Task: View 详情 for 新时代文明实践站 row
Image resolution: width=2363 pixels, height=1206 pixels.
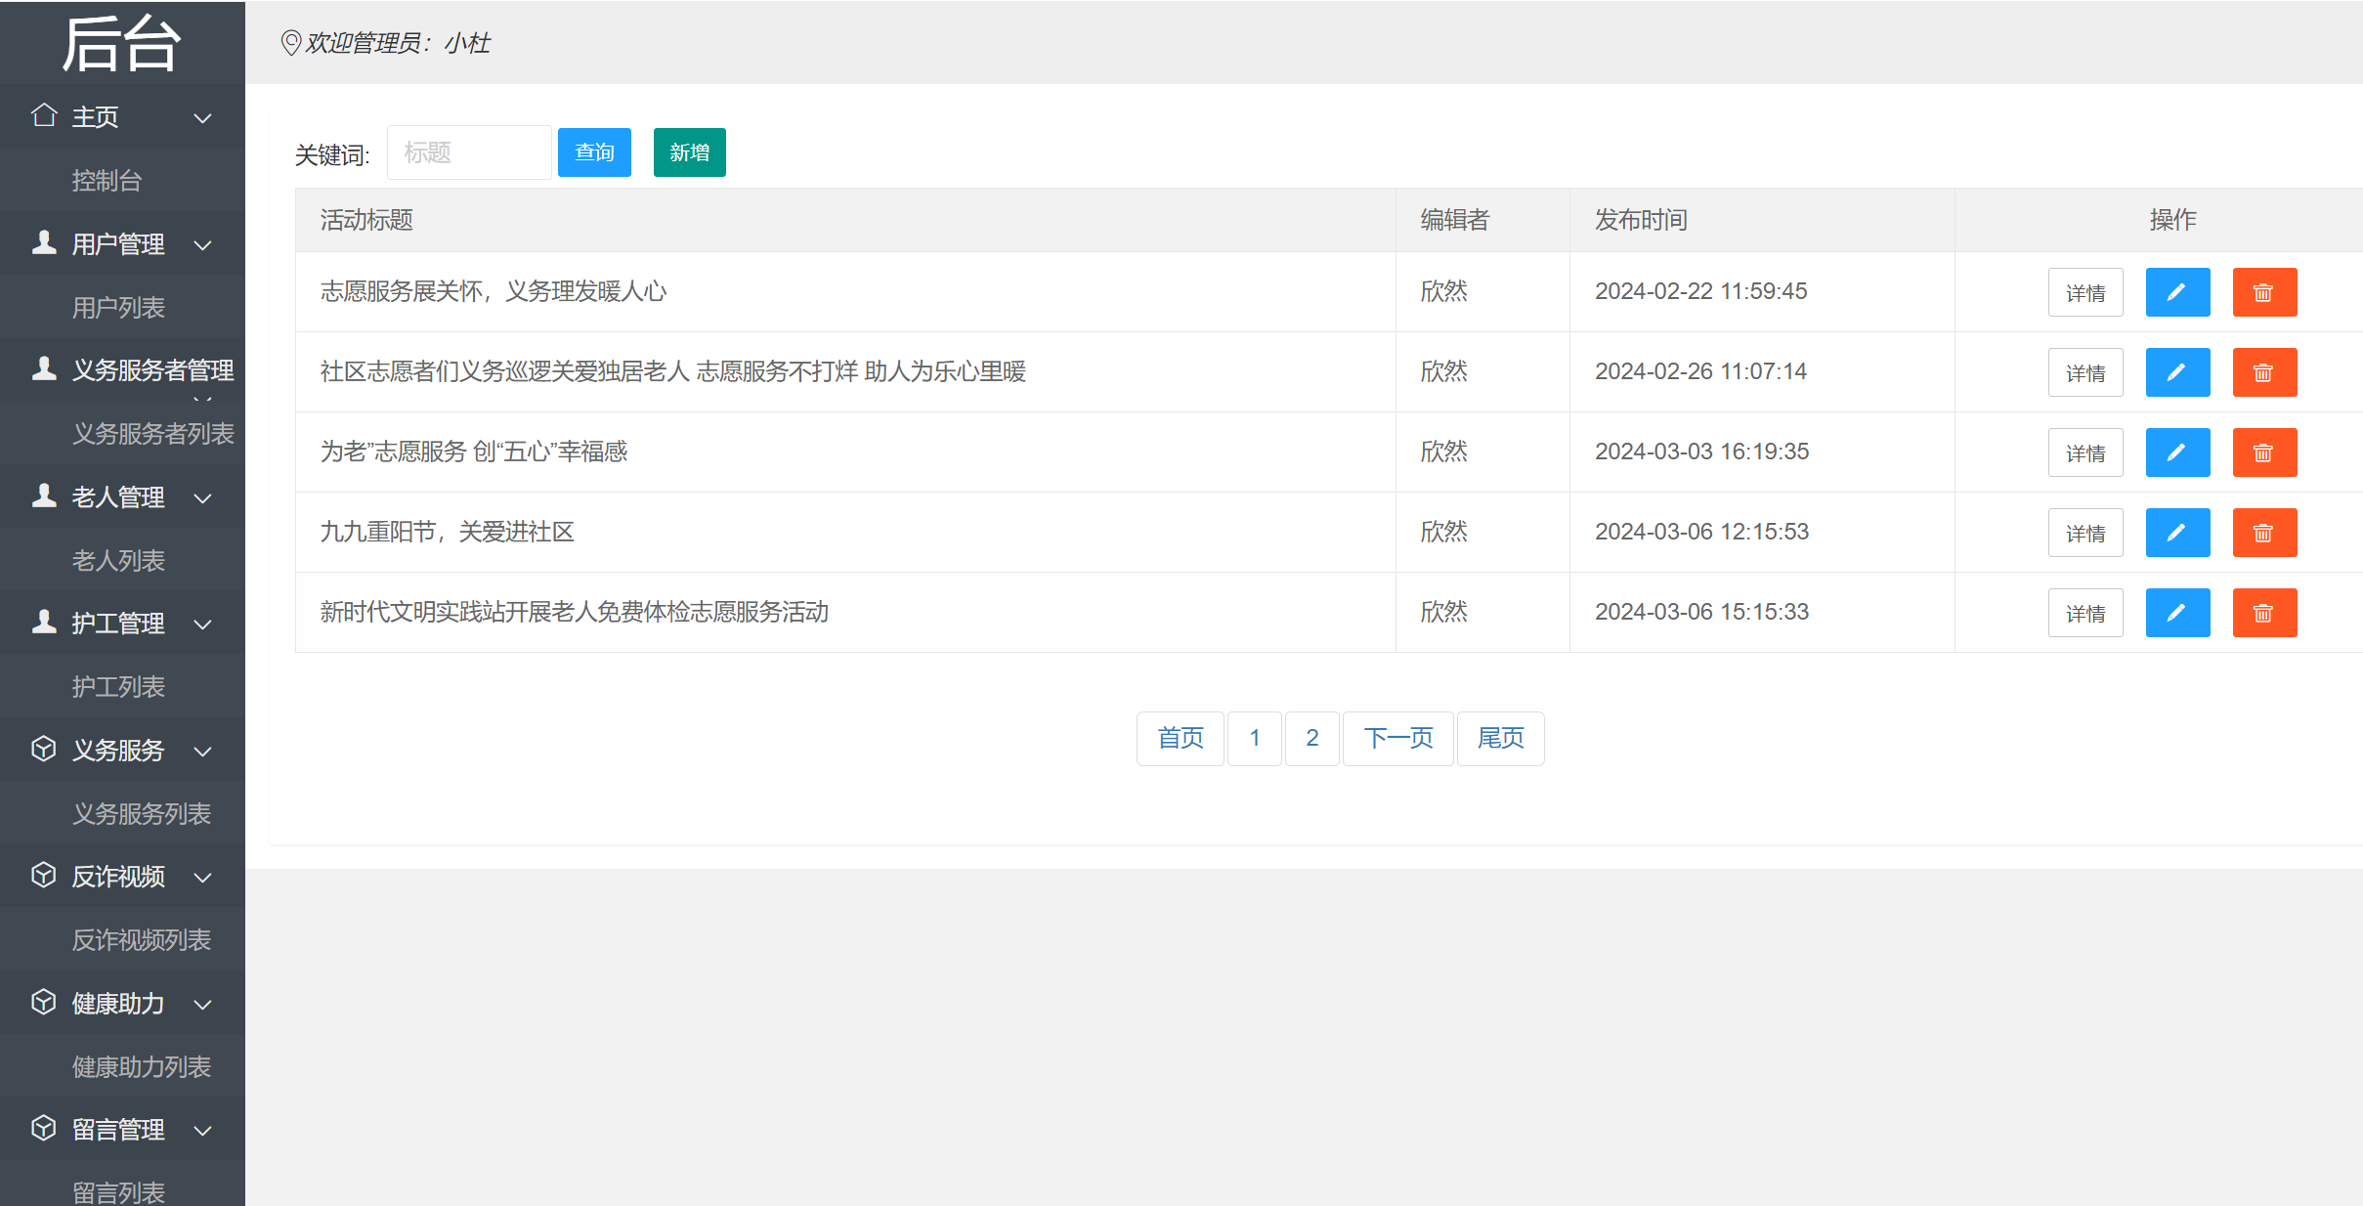Action: tap(2085, 613)
